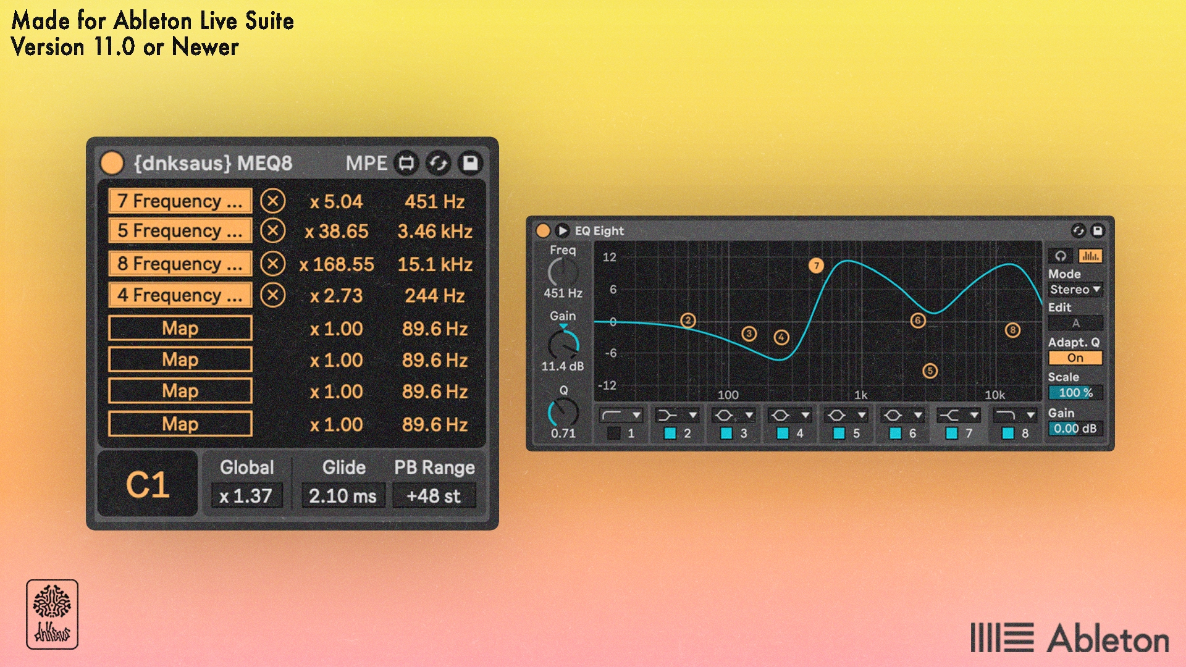The image size is (1186, 667).
Task: Remove the 8 Frequency mapping with X icon
Action: [272, 264]
